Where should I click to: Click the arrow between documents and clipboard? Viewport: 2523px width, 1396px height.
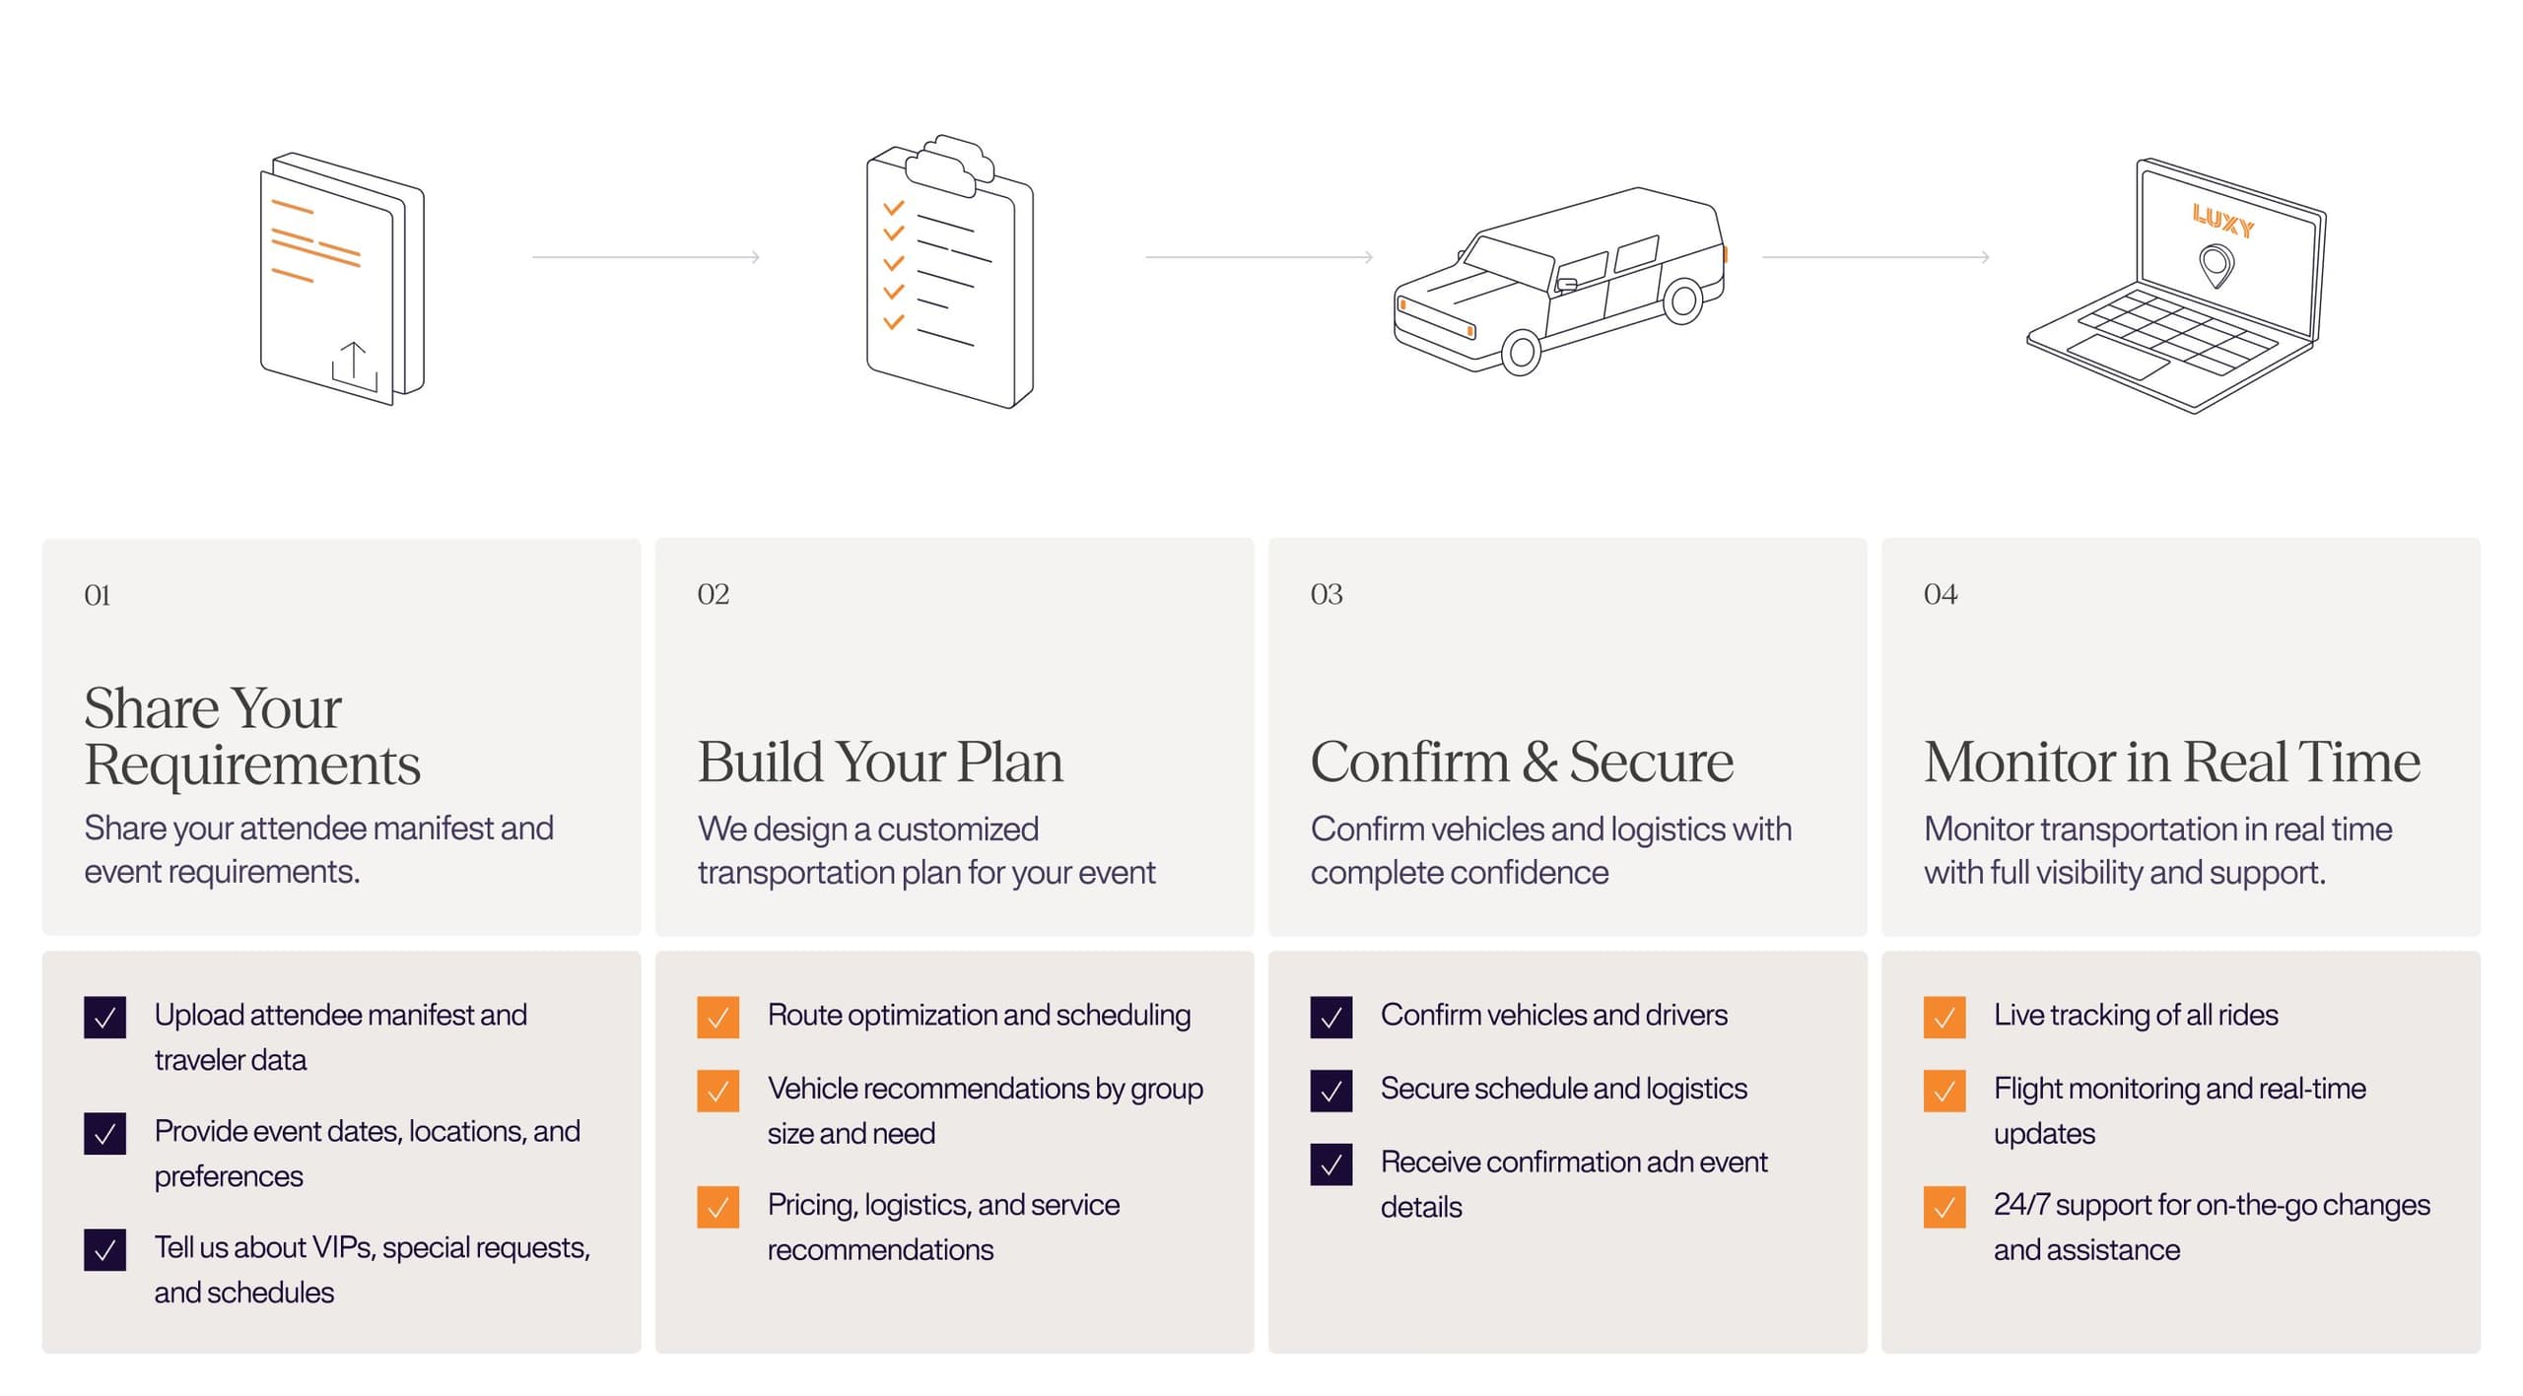(x=646, y=257)
